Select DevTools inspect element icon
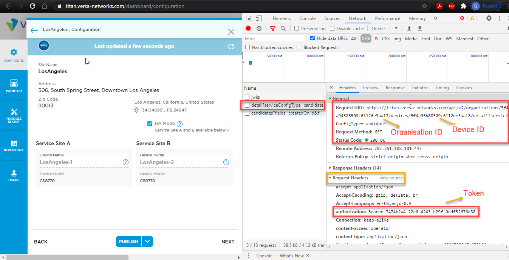The height and width of the screenshot is (260, 509). pyautogui.click(x=249, y=18)
